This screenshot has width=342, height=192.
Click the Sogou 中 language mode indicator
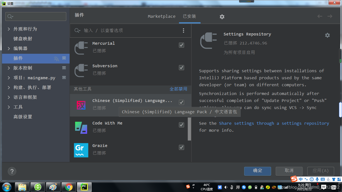(x=301, y=179)
